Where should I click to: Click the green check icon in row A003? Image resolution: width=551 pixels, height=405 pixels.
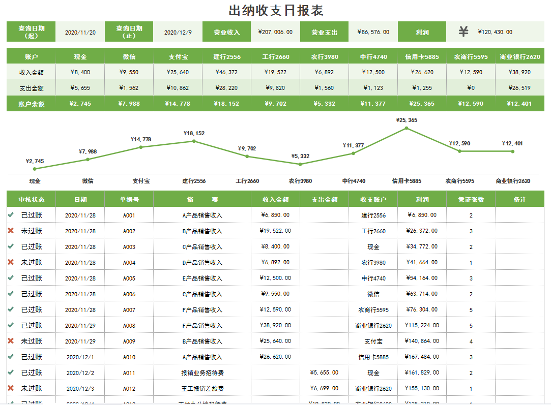[11, 246]
